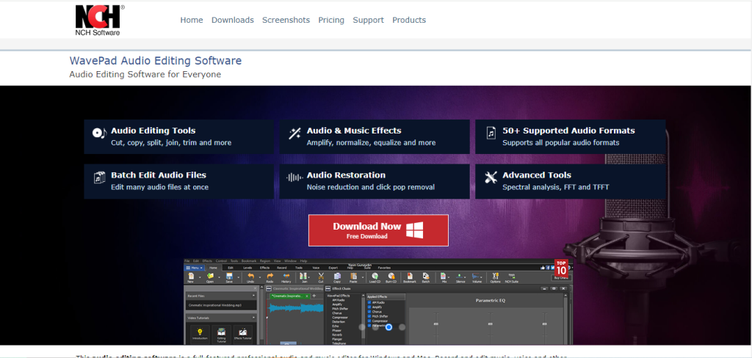The width and height of the screenshot is (752, 358).
Task: Expand the Paste dropdown arrow in WavePad
Action: [363, 277]
